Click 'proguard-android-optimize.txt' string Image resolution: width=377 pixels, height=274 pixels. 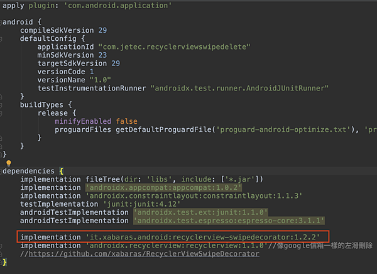pos(283,129)
